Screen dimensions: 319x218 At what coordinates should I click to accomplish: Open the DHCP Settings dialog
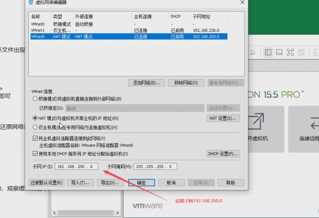click(x=223, y=154)
